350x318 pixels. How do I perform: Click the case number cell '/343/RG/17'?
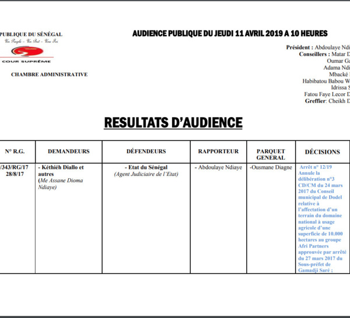[x=14, y=167]
